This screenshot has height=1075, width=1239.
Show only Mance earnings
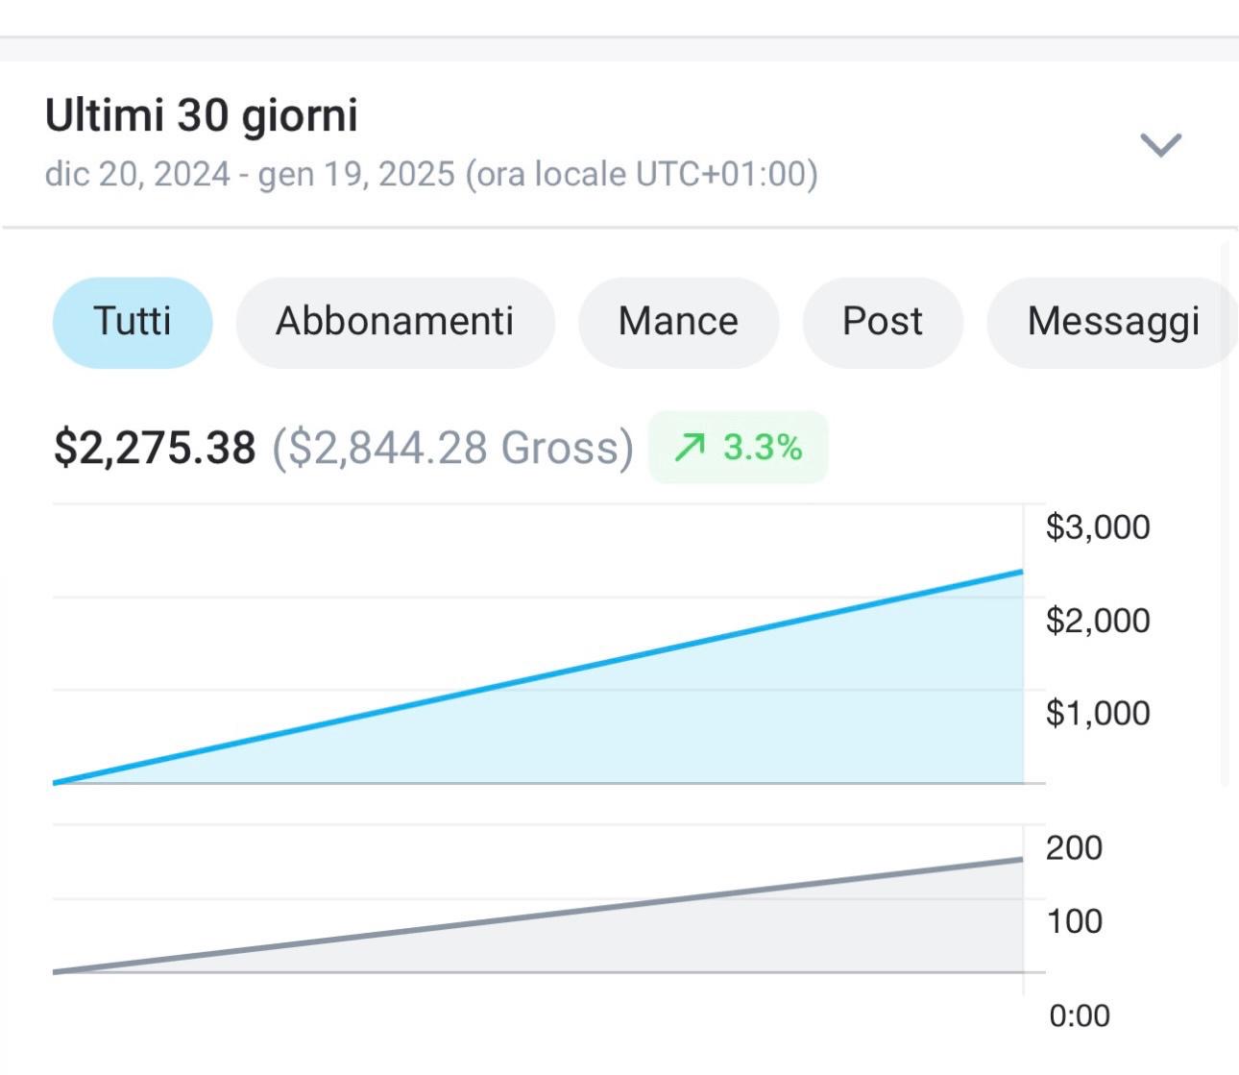click(x=678, y=322)
